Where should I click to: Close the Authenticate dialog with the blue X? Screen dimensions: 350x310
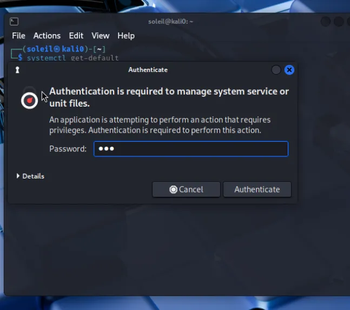pos(289,70)
